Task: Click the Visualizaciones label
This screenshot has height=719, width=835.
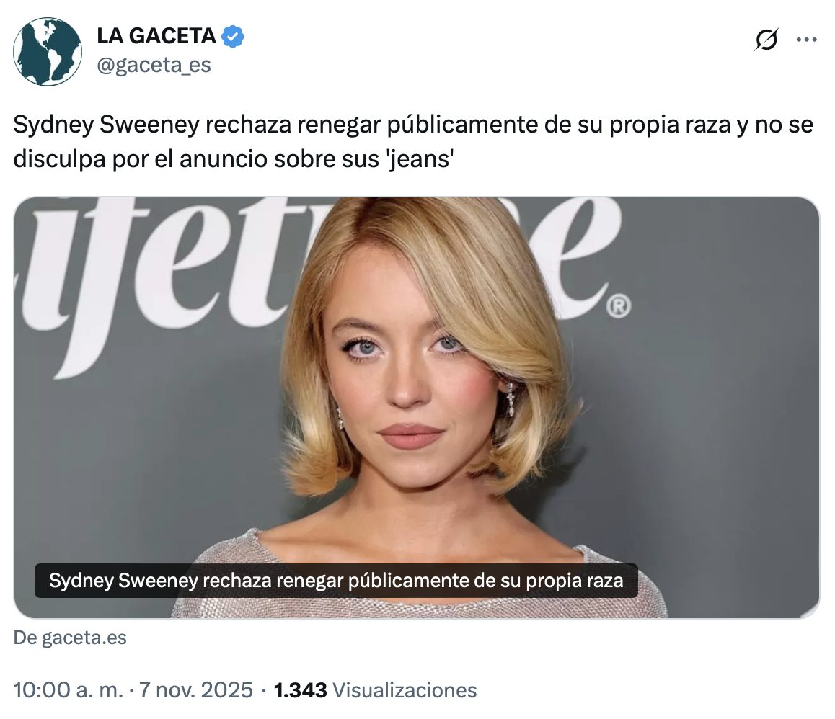Action: (405, 689)
